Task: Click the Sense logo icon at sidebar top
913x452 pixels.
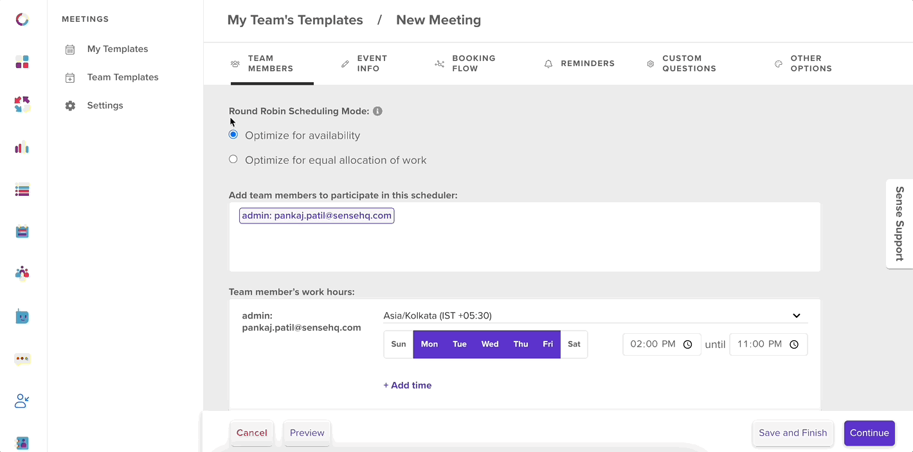Action: click(x=22, y=20)
